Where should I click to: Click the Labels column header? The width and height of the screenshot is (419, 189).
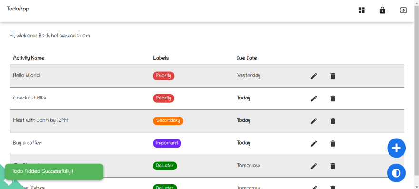pyautogui.click(x=160, y=58)
